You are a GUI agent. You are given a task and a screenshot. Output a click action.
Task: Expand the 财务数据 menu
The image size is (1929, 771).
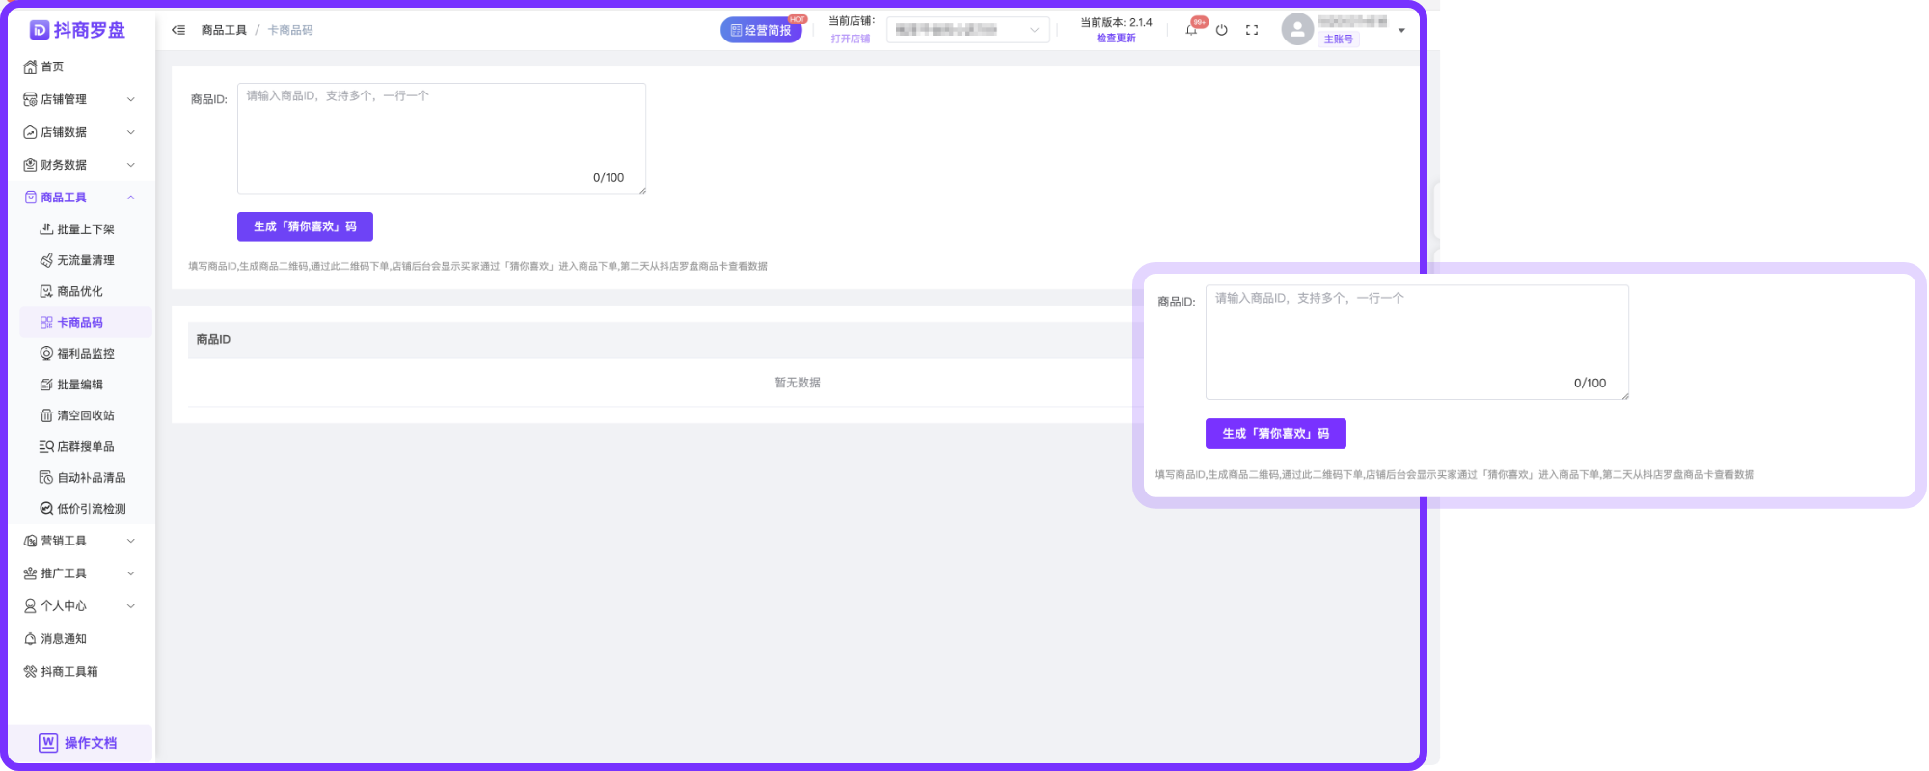tap(79, 165)
